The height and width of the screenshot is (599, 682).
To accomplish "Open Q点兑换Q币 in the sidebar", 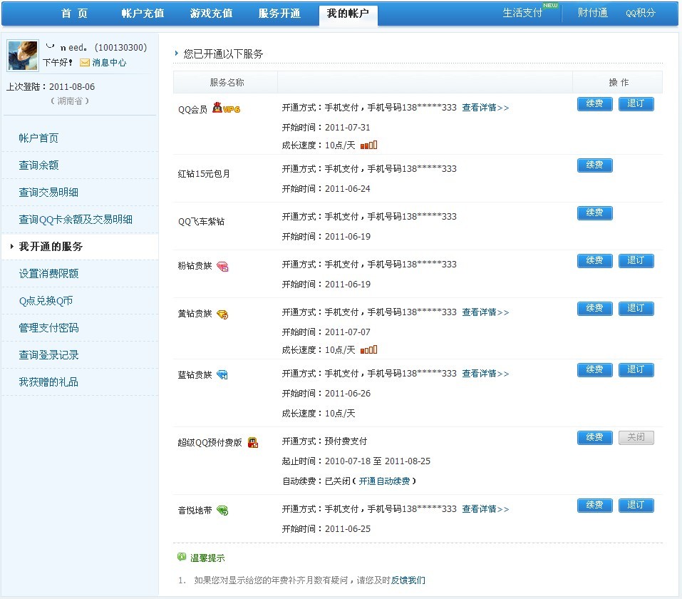I will (46, 301).
